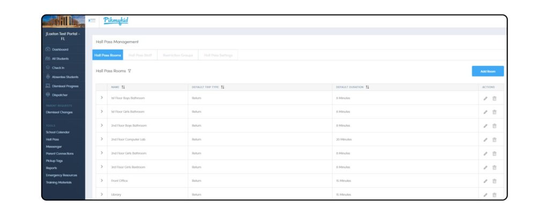The image size is (549, 216).
Task: Open the filter icon beside Hall Pass Rooms
Action: (x=130, y=71)
